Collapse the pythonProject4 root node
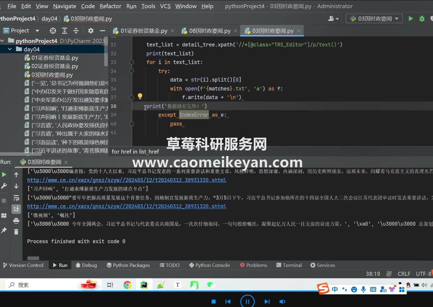 coord(2,41)
